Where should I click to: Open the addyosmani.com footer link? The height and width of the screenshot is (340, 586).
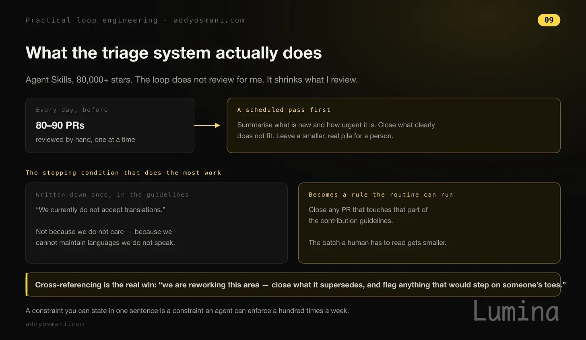(55, 324)
